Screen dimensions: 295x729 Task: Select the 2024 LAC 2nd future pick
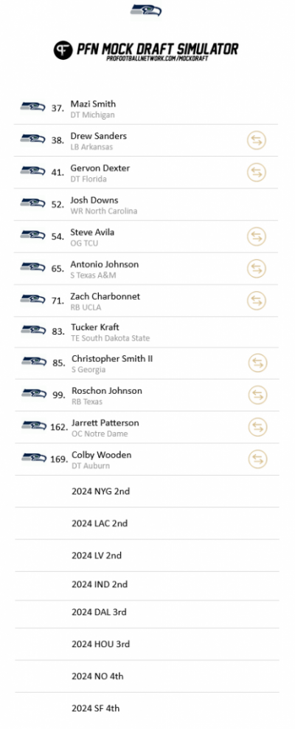[x=147, y=524]
